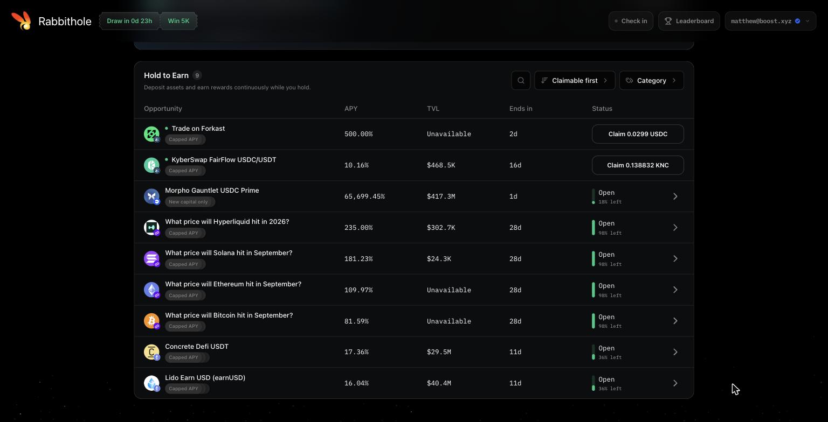Click the Ethereum opportunity icon
This screenshot has width=828, height=422.
tap(151, 290)
